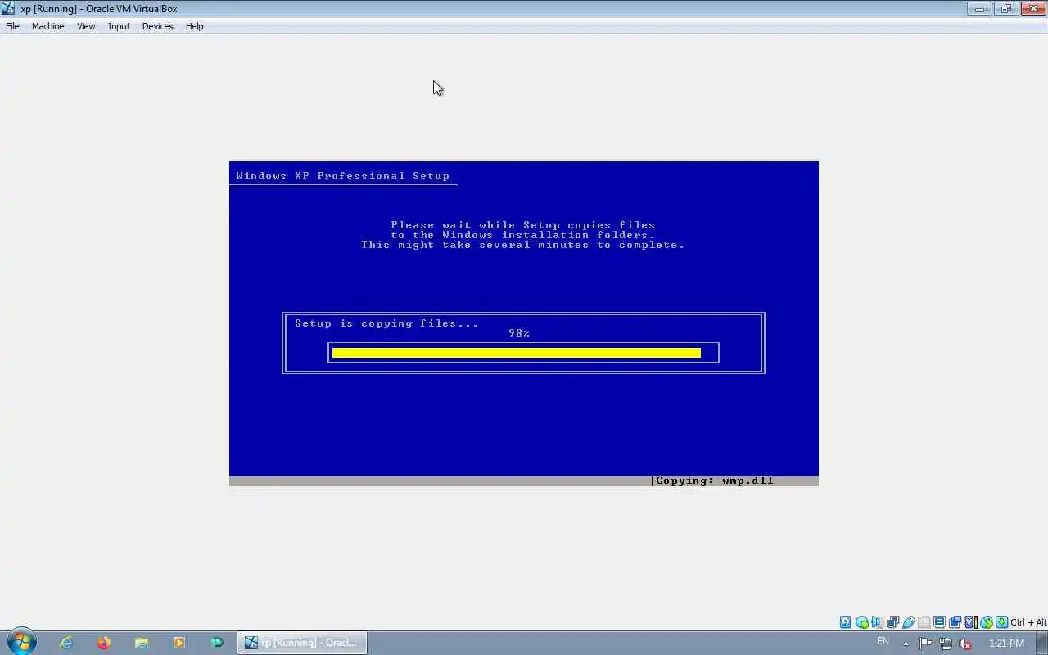Screen dimensions: 1048x655
Task: Click the 98% progress text
Action: (519, 333)
